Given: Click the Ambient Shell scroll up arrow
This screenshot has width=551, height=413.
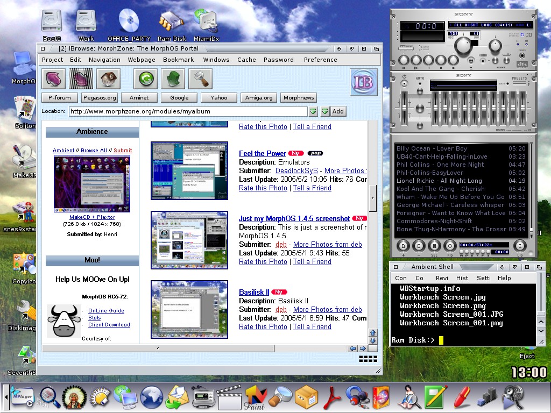Looking at the screenshot, I should [x=541, y=322].
